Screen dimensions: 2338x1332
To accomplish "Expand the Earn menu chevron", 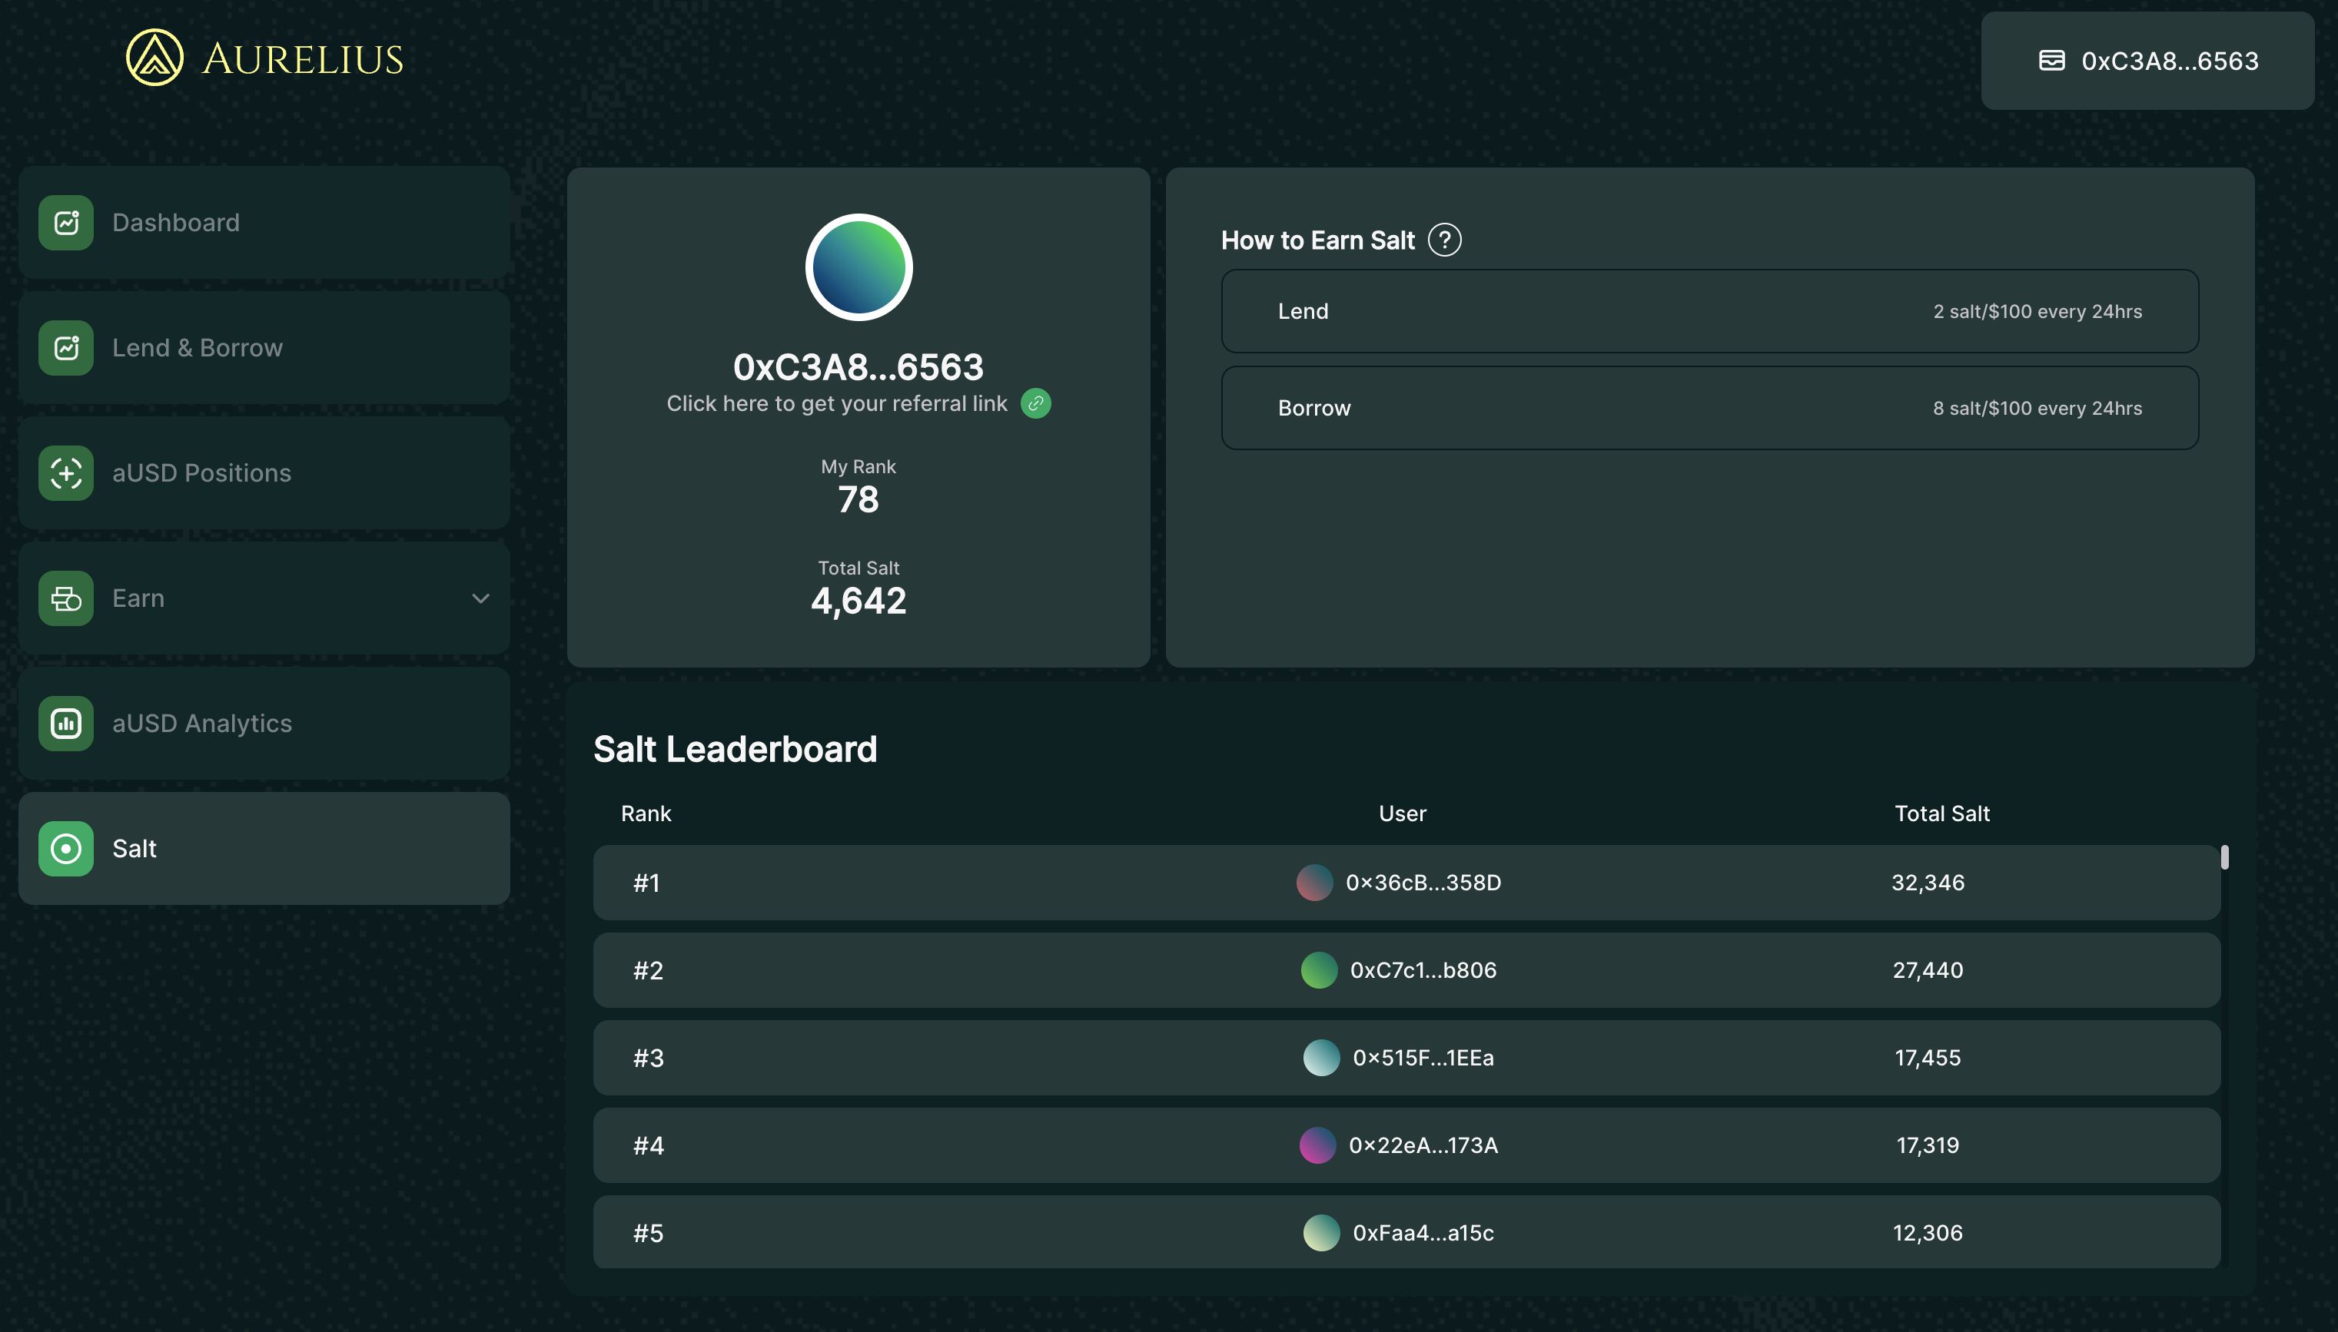I will [x=480, y=598].
